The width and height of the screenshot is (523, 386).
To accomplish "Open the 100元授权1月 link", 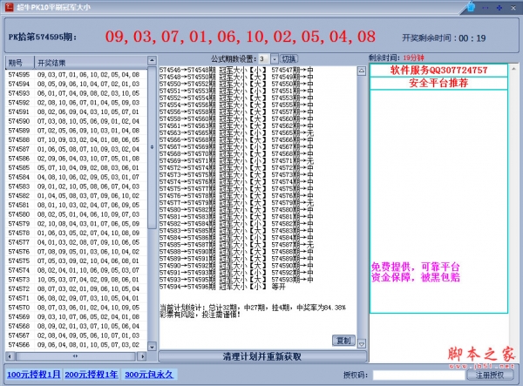I will click(x=33, y=375).
